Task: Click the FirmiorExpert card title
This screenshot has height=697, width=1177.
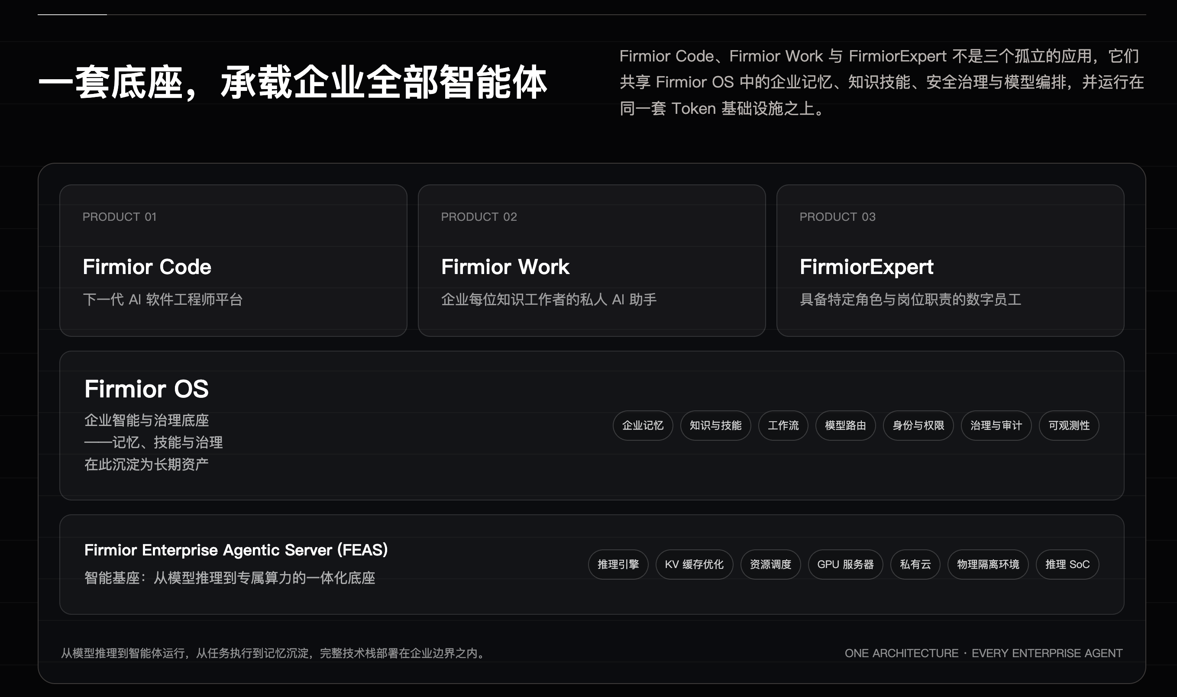Action: coord(867,267)
